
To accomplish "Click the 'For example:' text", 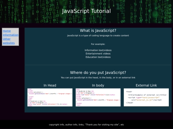I will (x=98, y=44).
